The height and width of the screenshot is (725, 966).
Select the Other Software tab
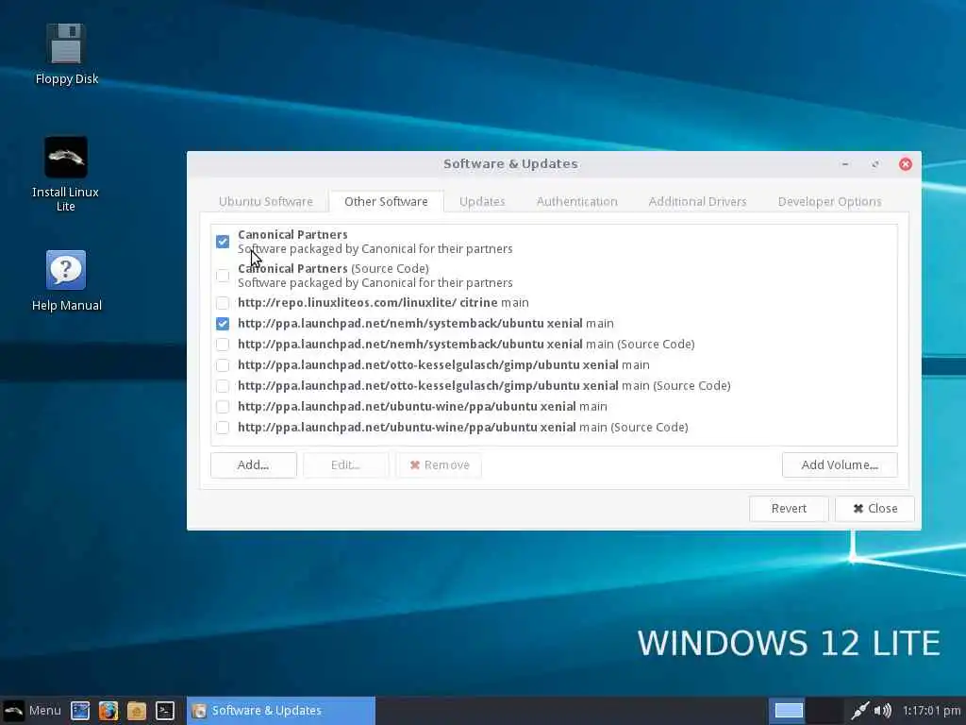tap(386, 202)
